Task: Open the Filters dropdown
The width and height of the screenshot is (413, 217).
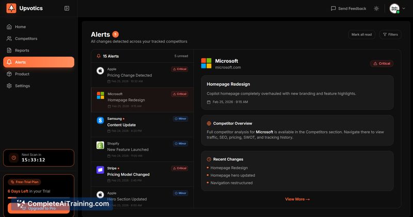Action: (x=390, y=34)
